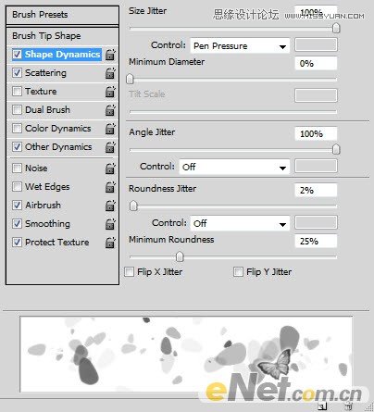Viewport: 374px width, 412px height.
Task: Click the Minimum Roundness slider handle
Action: tap(180, 256)
